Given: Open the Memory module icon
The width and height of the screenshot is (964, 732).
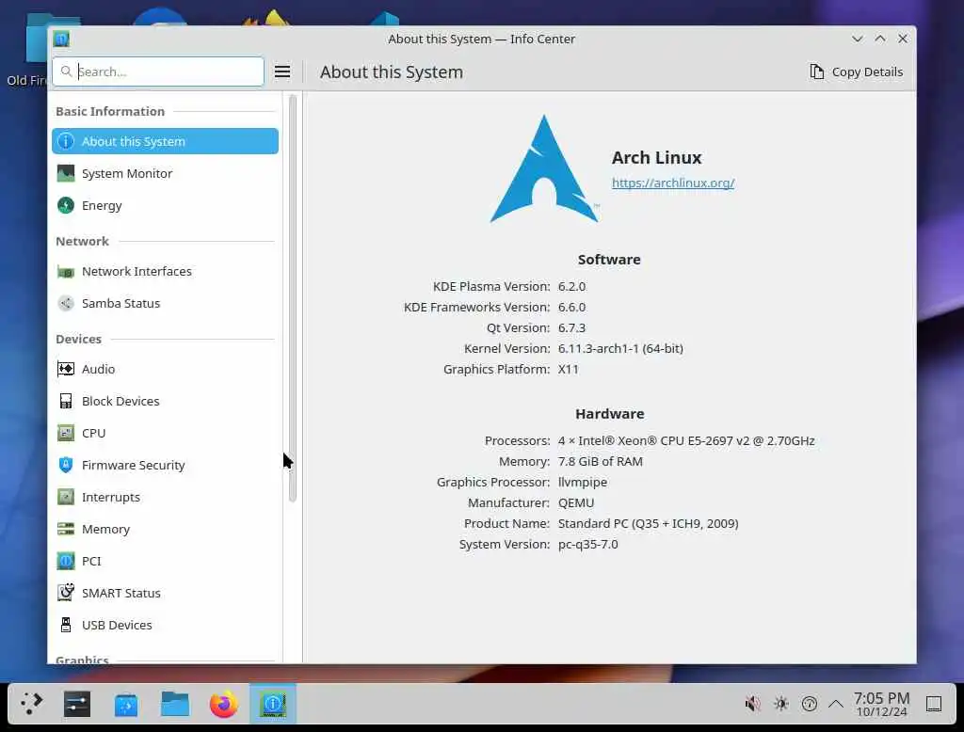Looking at the screenshot, I should click(66, 529).
